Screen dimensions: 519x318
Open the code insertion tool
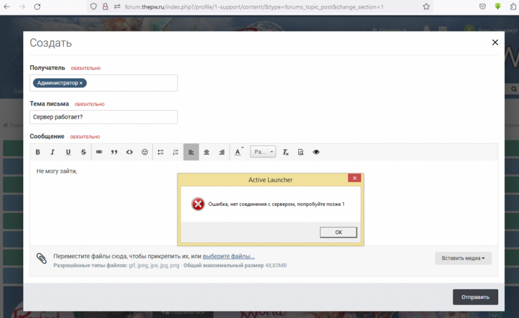click(x=129, y=152)
